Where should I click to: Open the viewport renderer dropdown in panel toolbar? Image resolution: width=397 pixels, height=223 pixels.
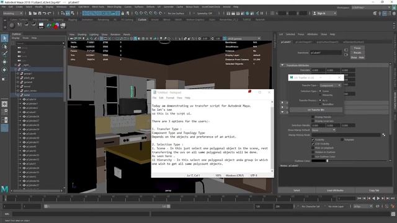coord(244,38)
